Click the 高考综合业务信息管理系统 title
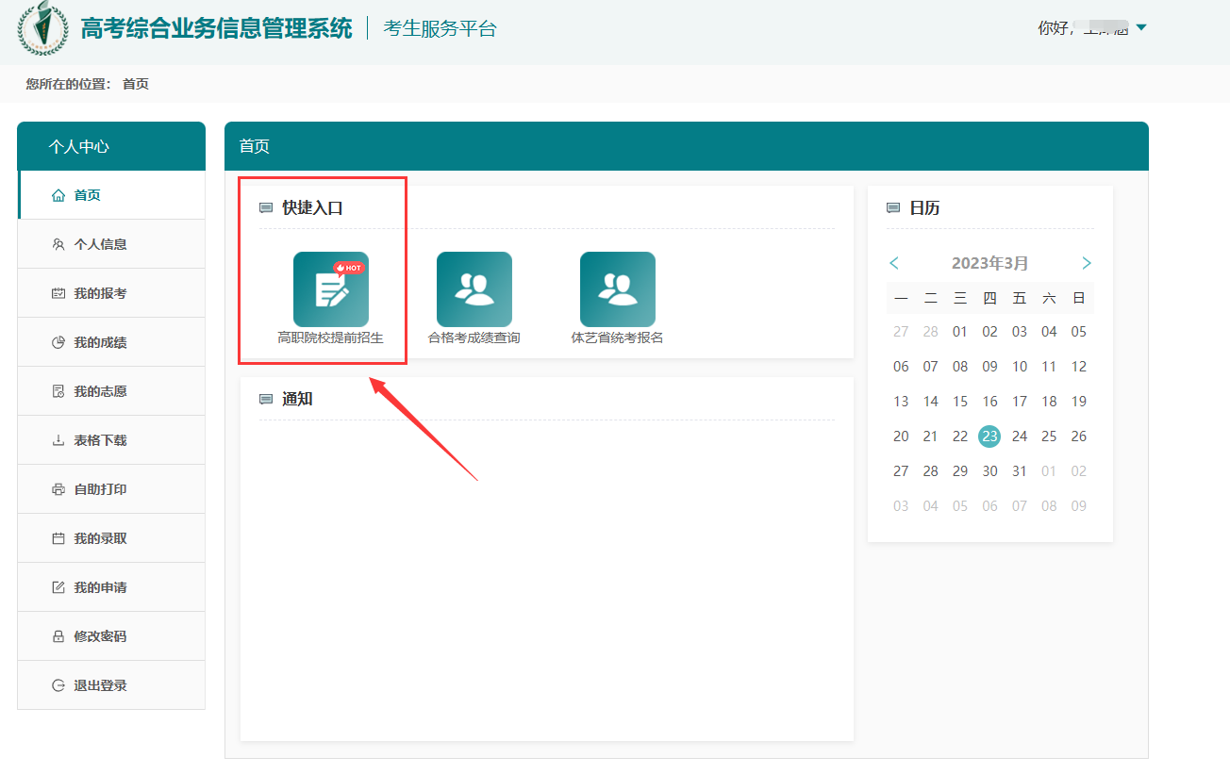1230x774 pixels. coord(216,28)
